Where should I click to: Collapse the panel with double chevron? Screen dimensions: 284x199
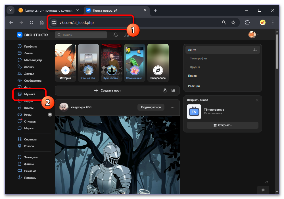pos(267,182)
